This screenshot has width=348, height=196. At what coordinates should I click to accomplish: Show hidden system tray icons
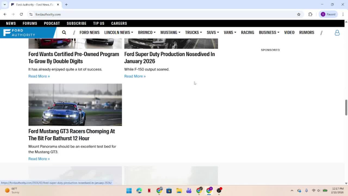[x=292, y=190]
